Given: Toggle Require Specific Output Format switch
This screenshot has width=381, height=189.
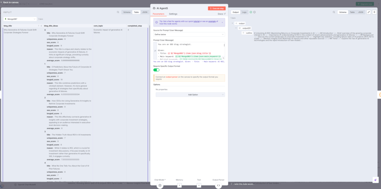Looking at the screenshot, I should click(x=156, y=70).
